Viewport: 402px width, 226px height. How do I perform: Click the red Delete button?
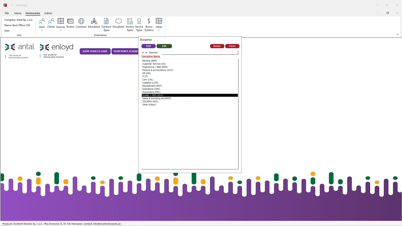point(217,46)
